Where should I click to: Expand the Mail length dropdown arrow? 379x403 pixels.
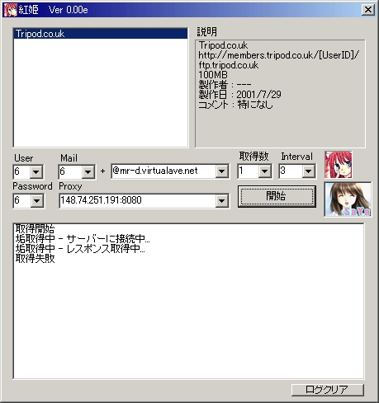[88, 172]
